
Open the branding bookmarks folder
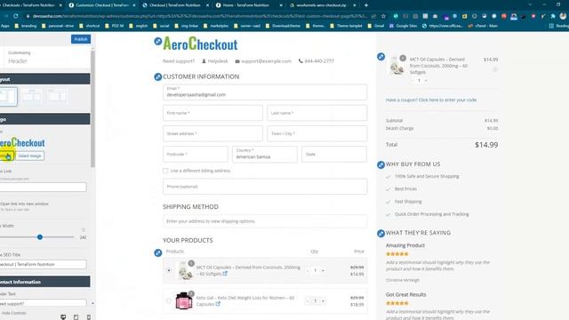pos(26,26)
